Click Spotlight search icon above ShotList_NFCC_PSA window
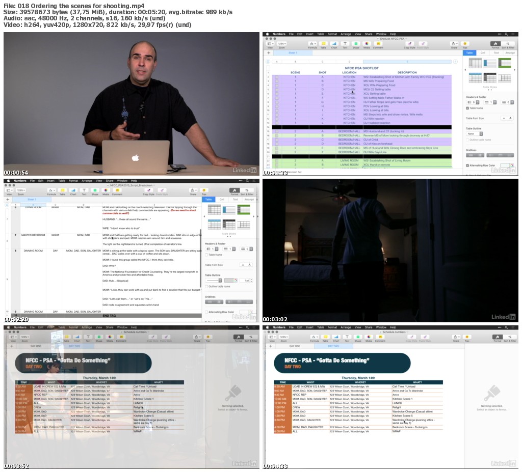The image size is (522, 472). tap(506, 34)
